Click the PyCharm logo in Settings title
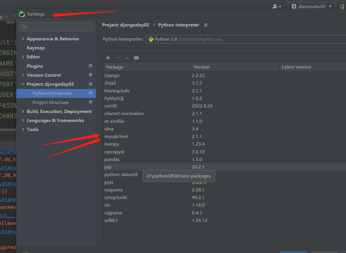Viewport: 346px width, 253px height. click(22, 14)
